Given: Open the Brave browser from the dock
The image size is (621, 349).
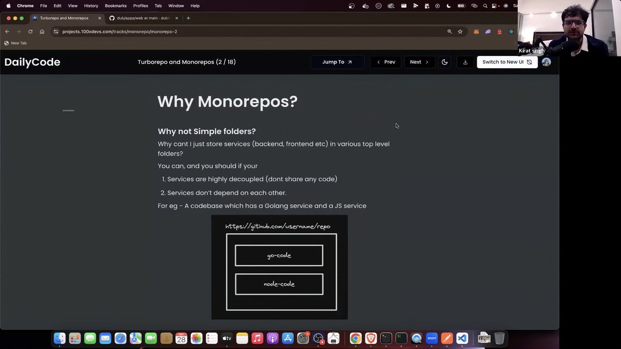Looking at the screenshot, I should [x=371, y=338].
